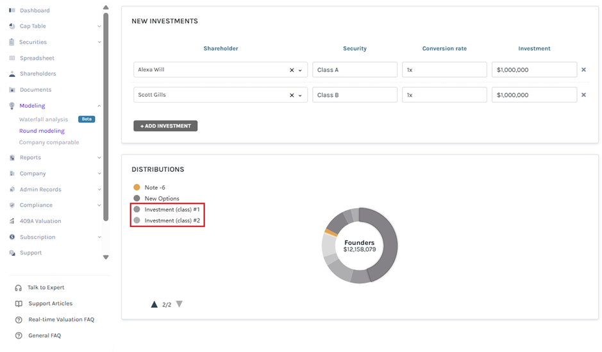Viewport: 602px width, 352px height.
Task: Open General FAQ link
Action: coord(44,336)
